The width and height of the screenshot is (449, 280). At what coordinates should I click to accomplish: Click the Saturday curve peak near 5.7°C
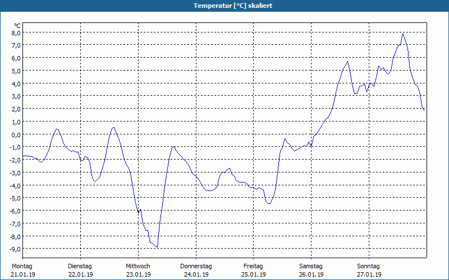pos(347,62)
